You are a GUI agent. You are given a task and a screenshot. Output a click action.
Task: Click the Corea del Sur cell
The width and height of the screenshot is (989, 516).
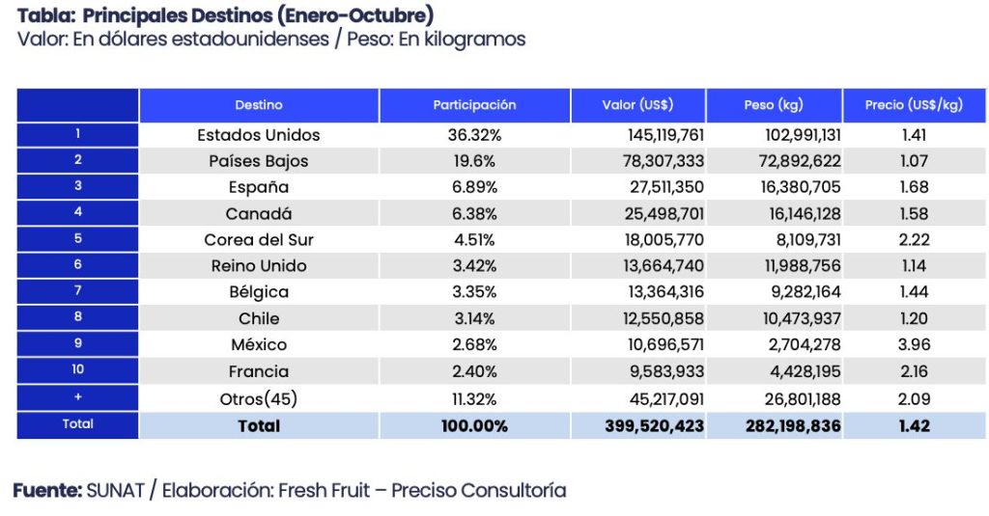(x=259, y=240)
